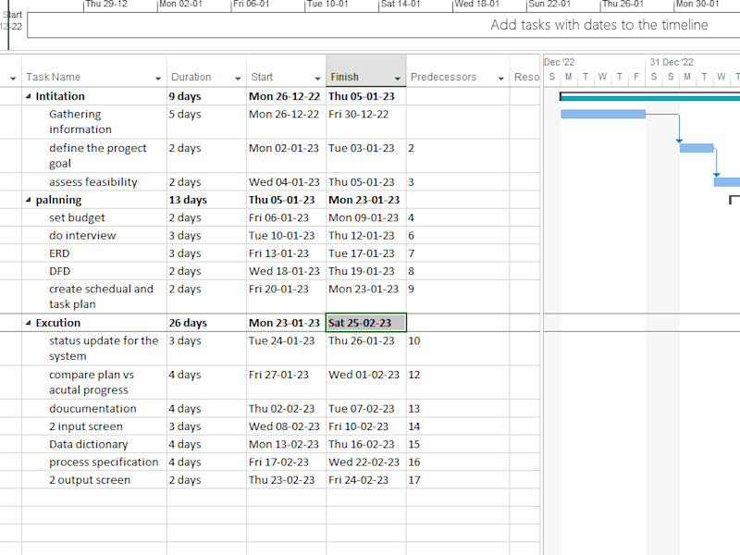
Task: Select the 'Data dictionary' task cell
Action: (x=94, y=445)
